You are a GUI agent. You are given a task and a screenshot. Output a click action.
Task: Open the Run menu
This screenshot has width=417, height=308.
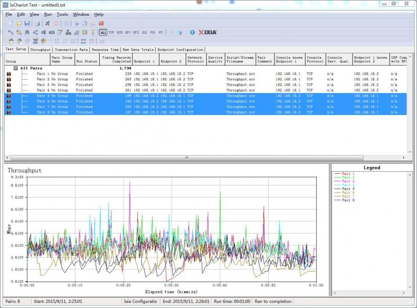[x=48, y=14]
